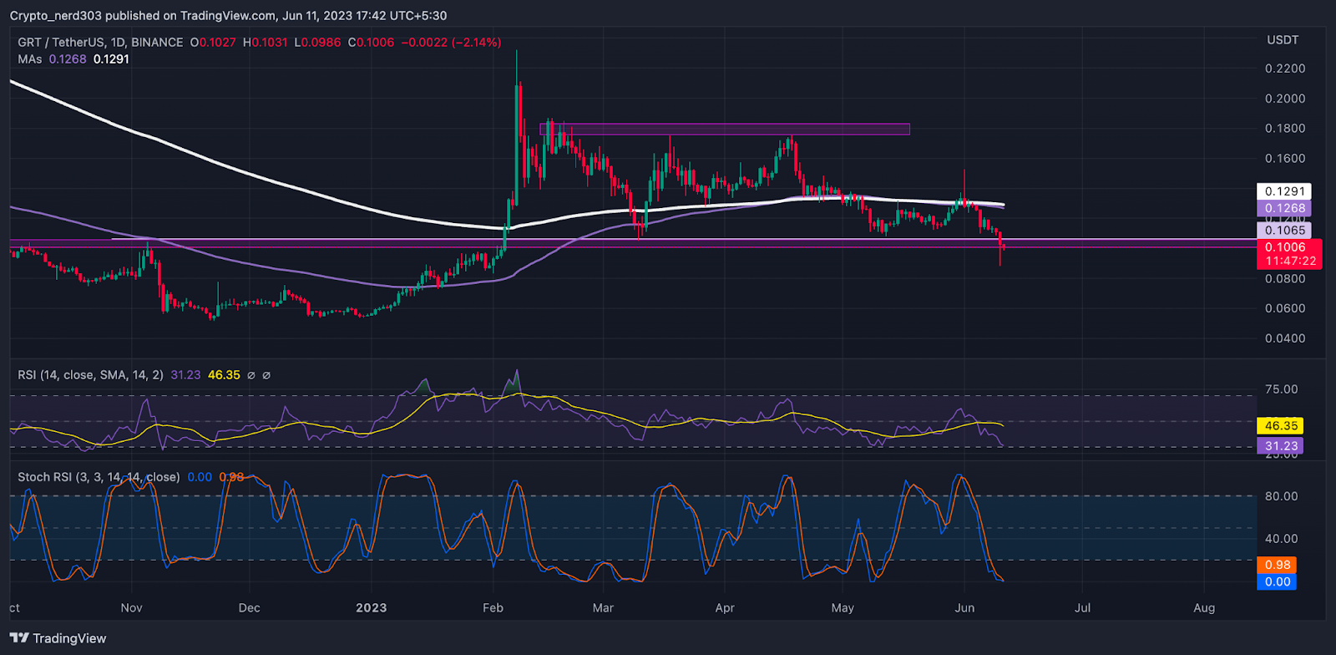
Task: Click the Apr label on time axis
Action: click(725, 608)
